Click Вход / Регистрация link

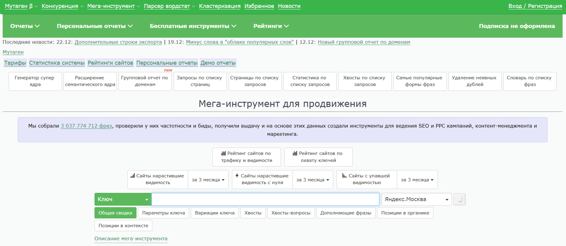[535, 6]
